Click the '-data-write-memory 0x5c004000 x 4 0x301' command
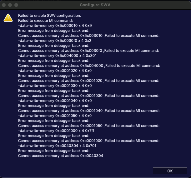Screen dimensions: 191x178 tap(57, 56)
